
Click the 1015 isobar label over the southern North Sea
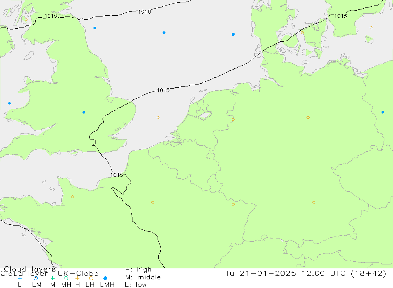(x=163, y=90)
